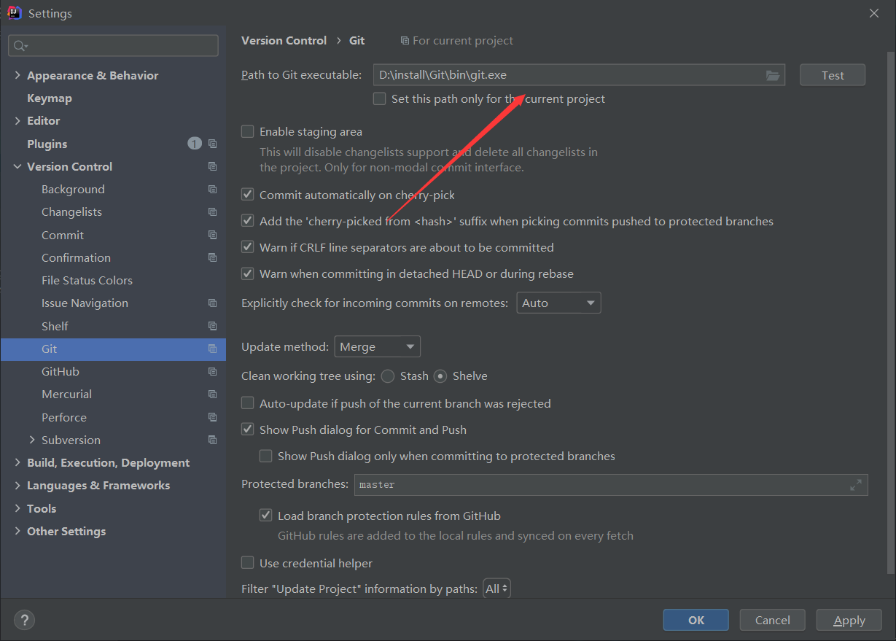Expand the Protected branches field icon

click(x=856, y=485)
